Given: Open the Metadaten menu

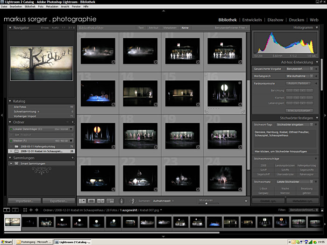Looking at the screenshot, I should (x=52, y=7).
